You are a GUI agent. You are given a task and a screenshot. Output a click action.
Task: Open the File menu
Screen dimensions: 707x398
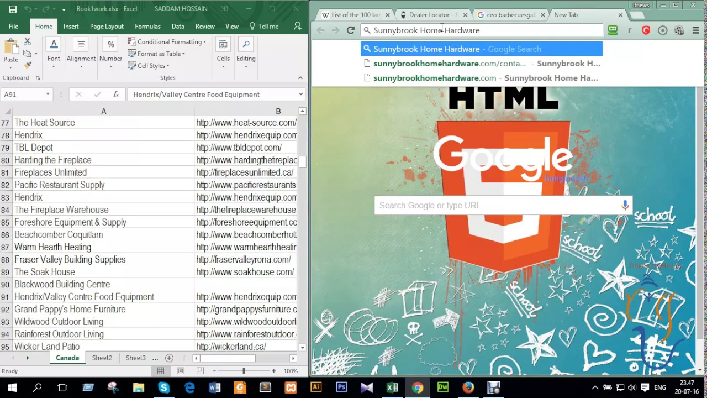[x=13, y=26]
